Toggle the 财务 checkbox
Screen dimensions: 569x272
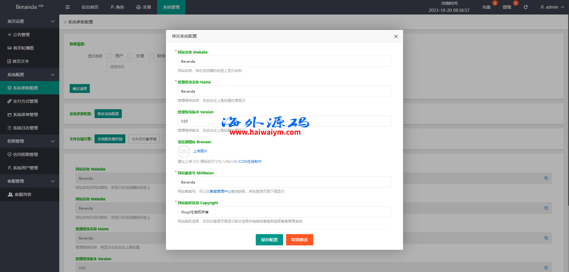click(151, 56)
